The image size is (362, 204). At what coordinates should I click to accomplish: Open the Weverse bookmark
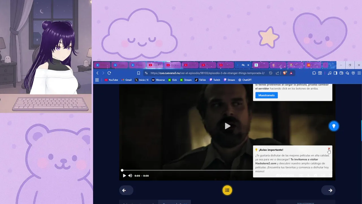[158, 80]
